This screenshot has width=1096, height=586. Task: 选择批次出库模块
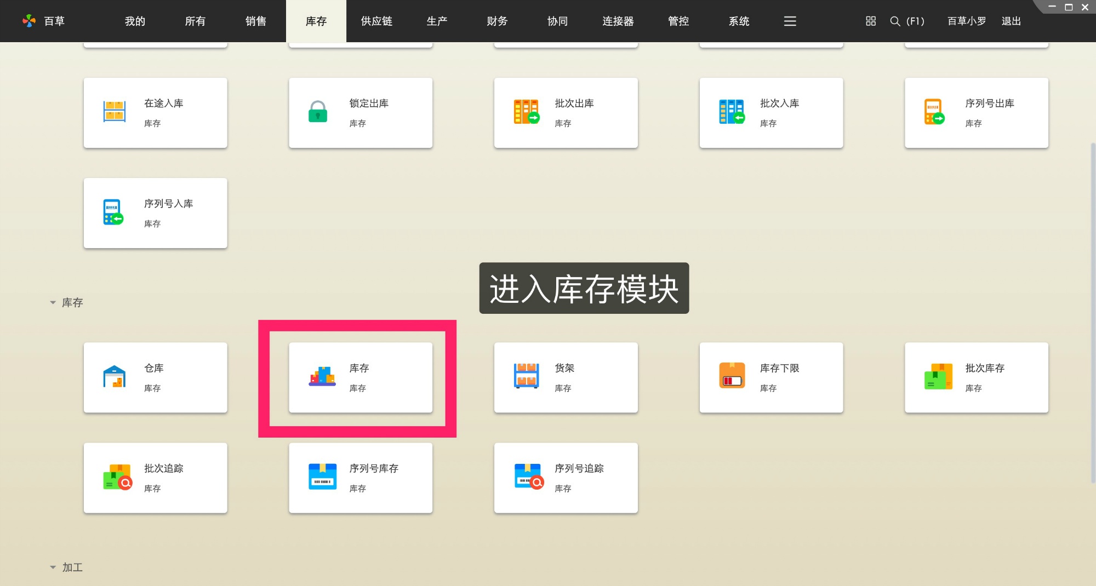pos(566,112)
